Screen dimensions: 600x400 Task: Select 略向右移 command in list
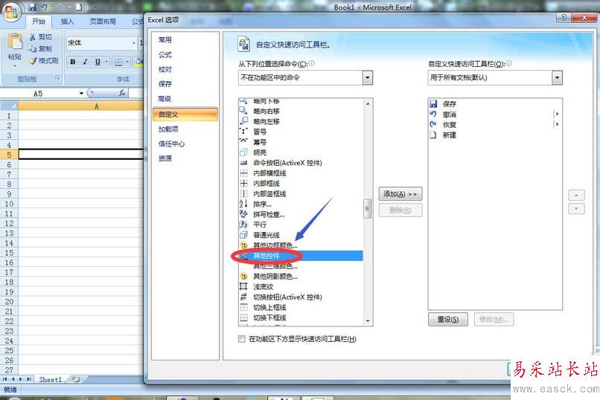pos(301,112)
